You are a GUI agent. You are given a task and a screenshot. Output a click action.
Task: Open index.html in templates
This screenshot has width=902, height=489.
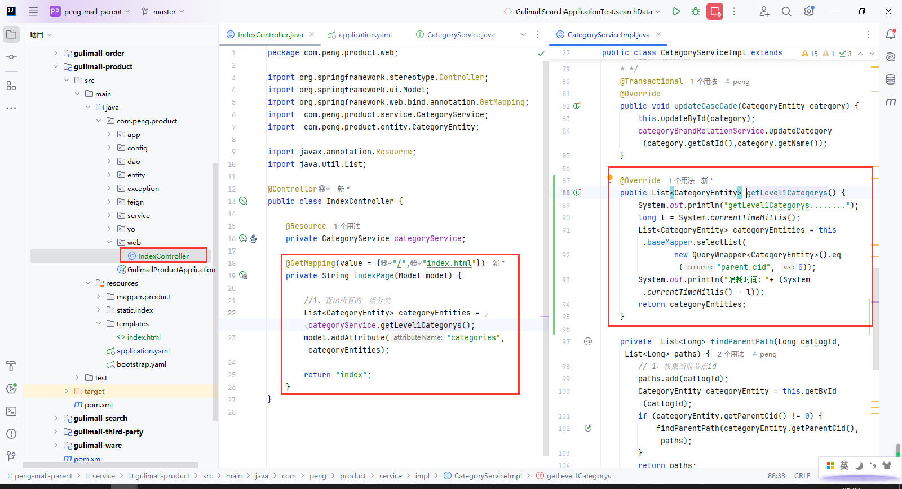point(138,337)
